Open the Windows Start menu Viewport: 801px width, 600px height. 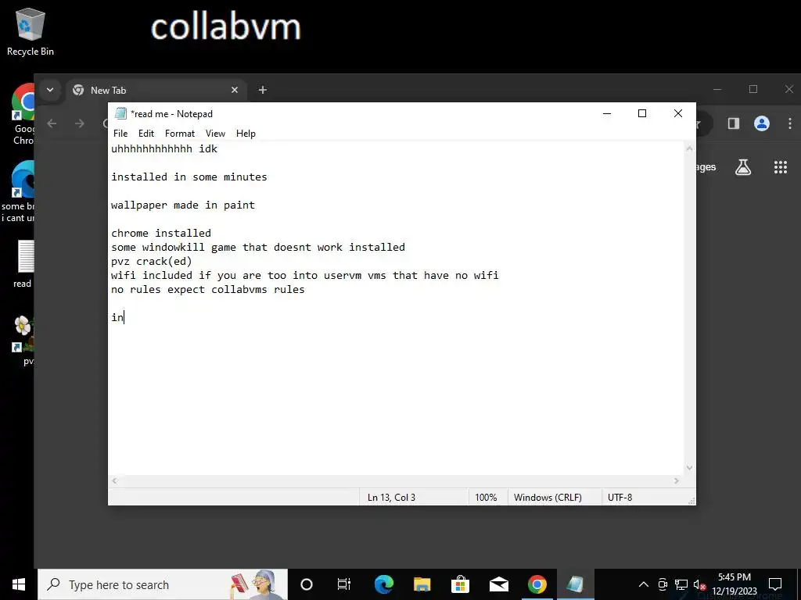point(19,584)
